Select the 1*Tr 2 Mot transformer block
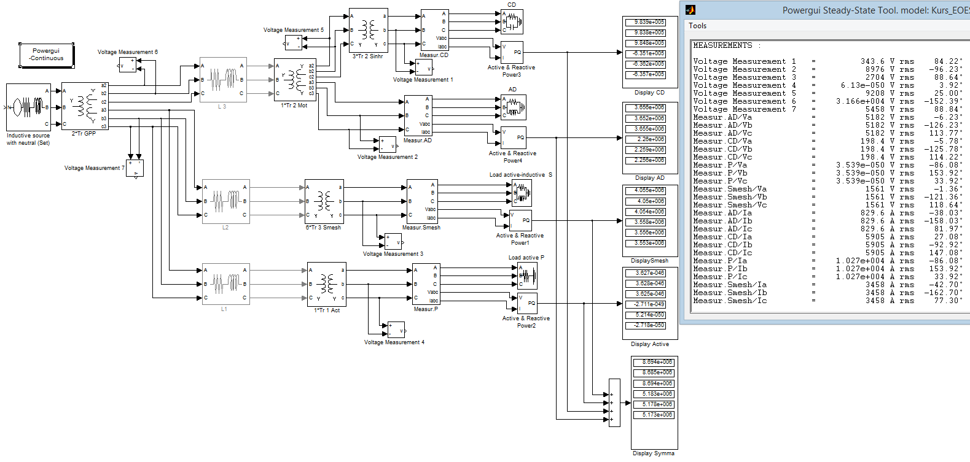This screenshot has width=970, height=462. [294, 80]
